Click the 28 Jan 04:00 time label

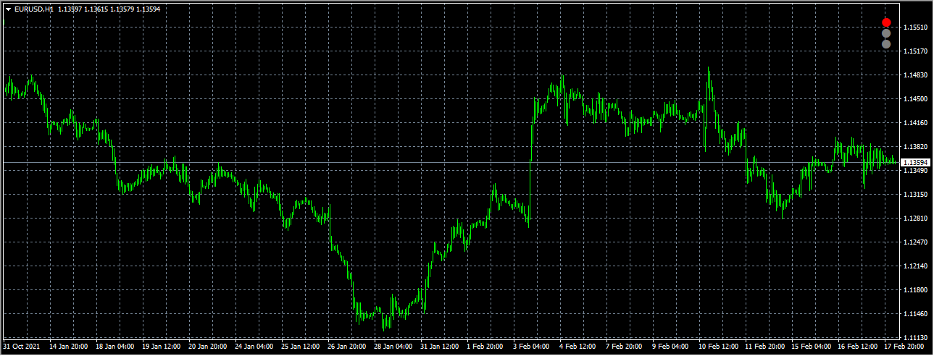[x=393, y=347]
